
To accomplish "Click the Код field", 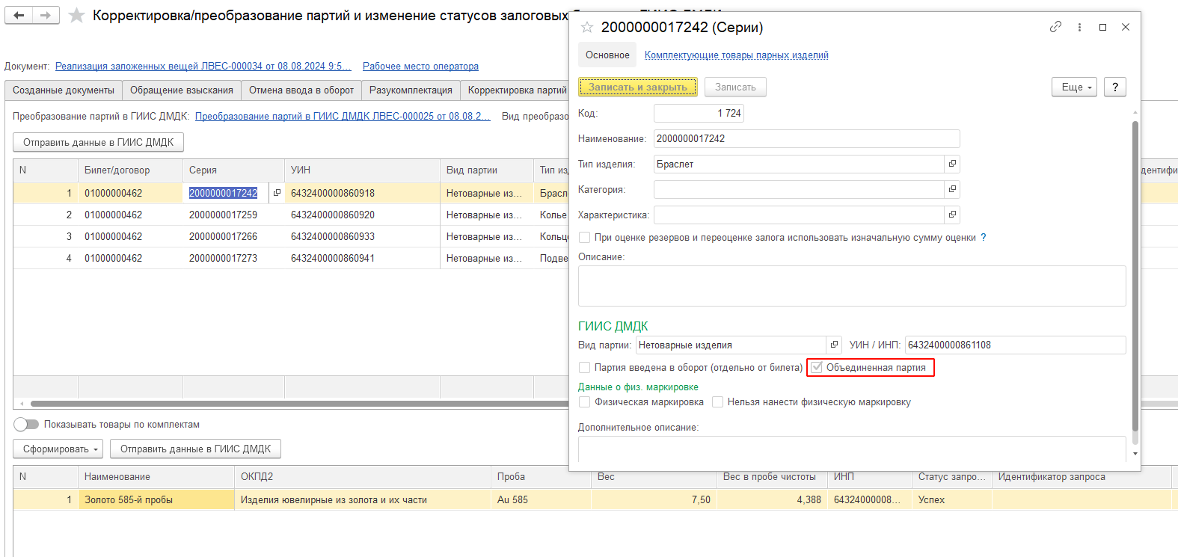I will coord(699,113).
